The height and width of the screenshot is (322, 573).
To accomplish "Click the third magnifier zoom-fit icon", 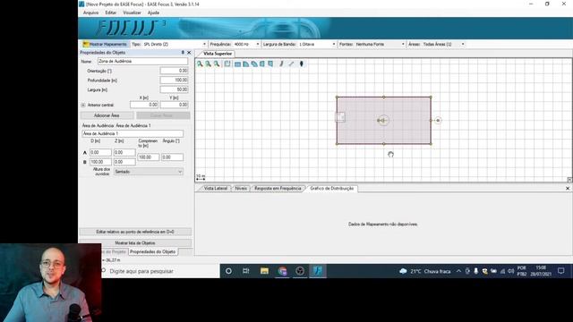I will [217, 64].
